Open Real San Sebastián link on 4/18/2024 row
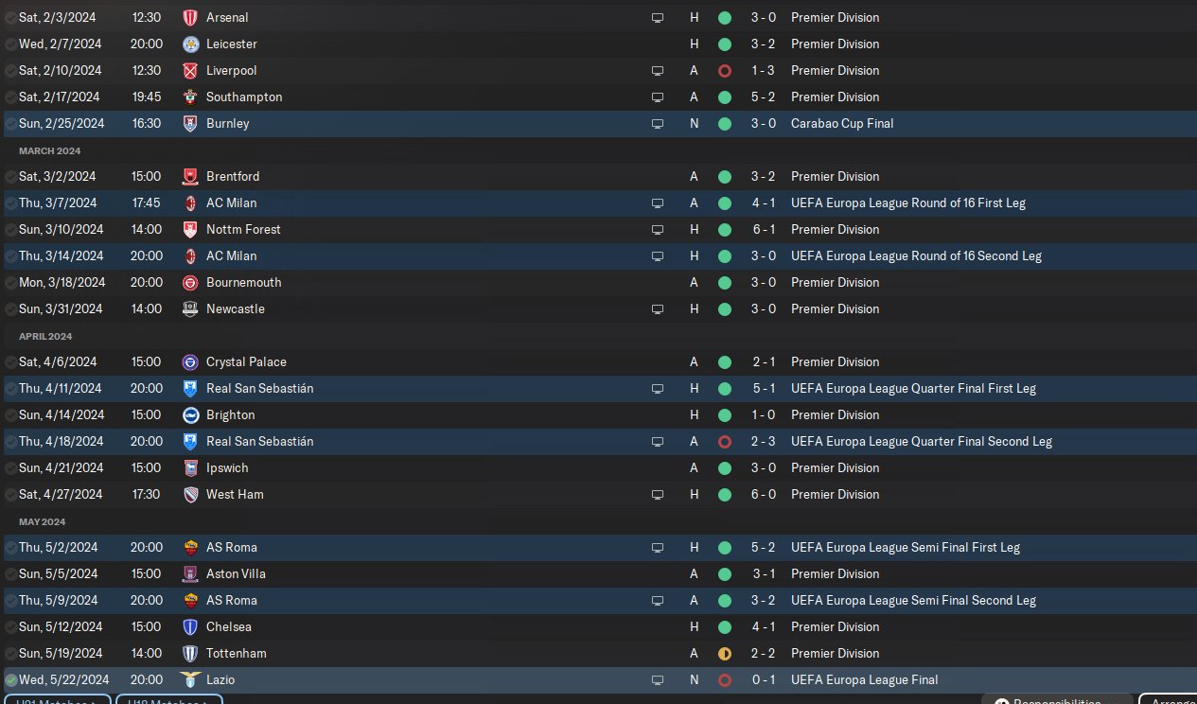This screenshot has height=704, width=1197. click(x=259, y=441)
